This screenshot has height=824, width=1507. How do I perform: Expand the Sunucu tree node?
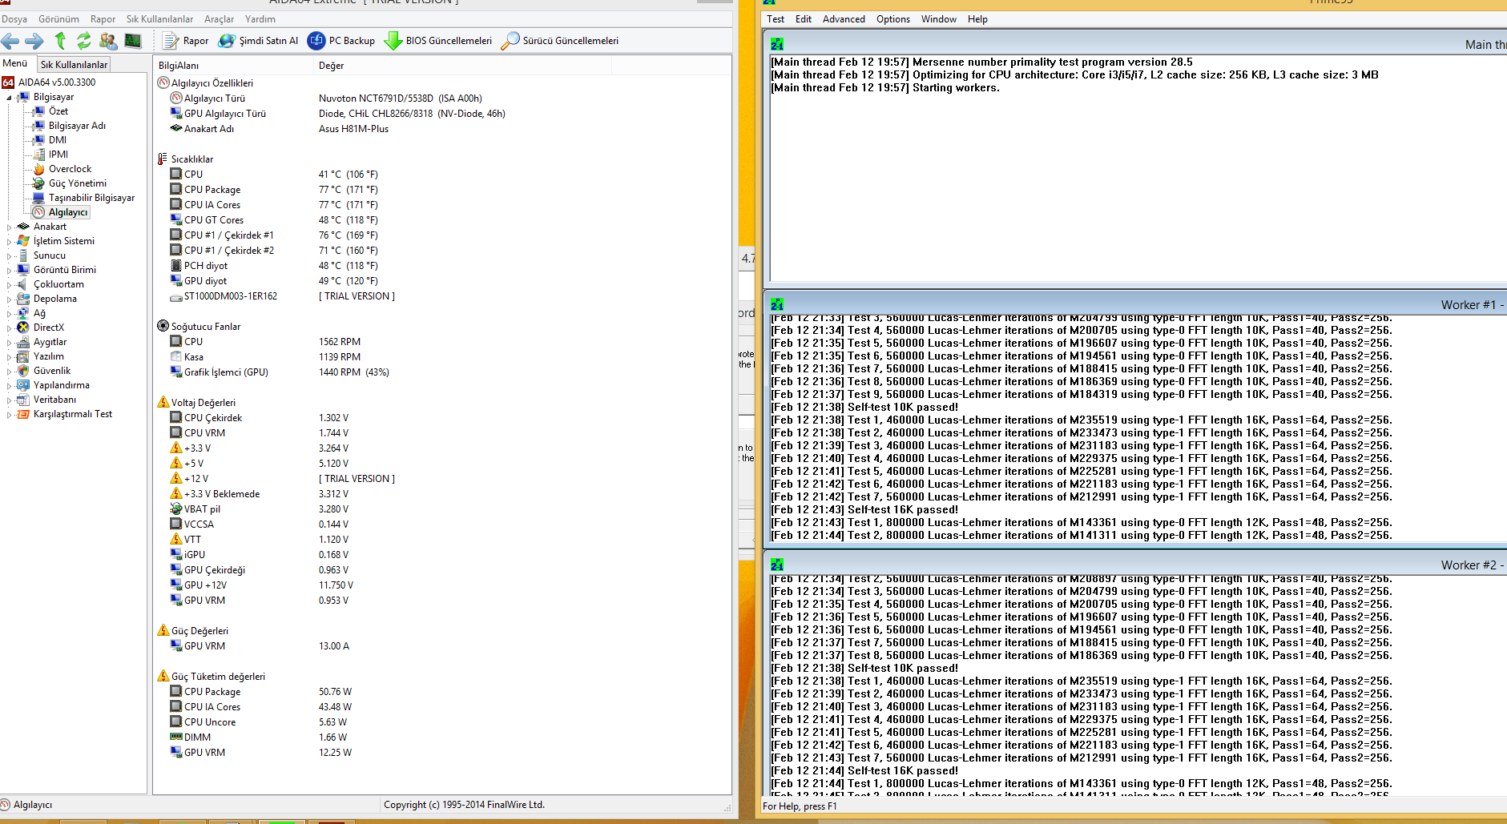pos(9,256)
